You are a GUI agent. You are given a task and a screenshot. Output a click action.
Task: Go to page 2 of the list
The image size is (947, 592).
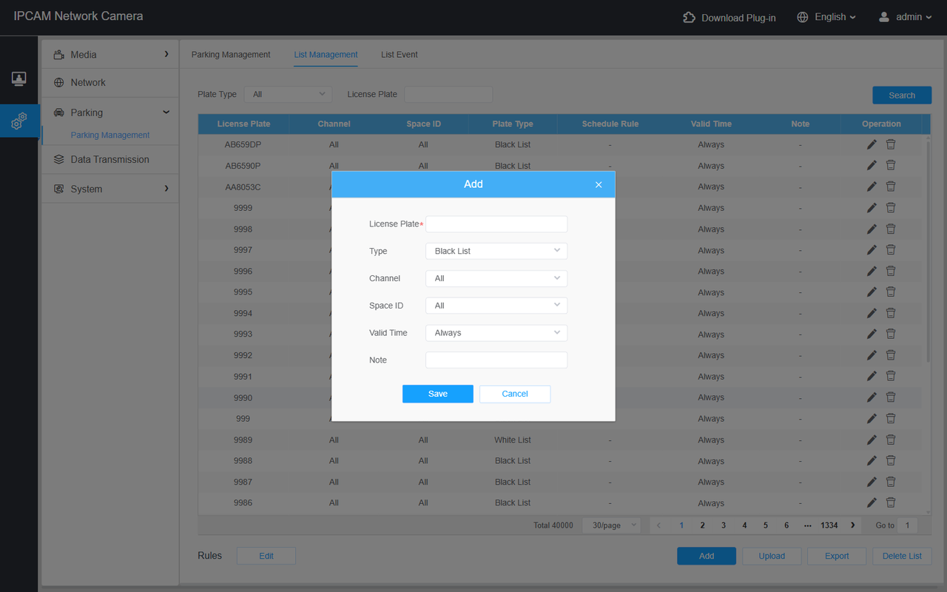(702, 525)
